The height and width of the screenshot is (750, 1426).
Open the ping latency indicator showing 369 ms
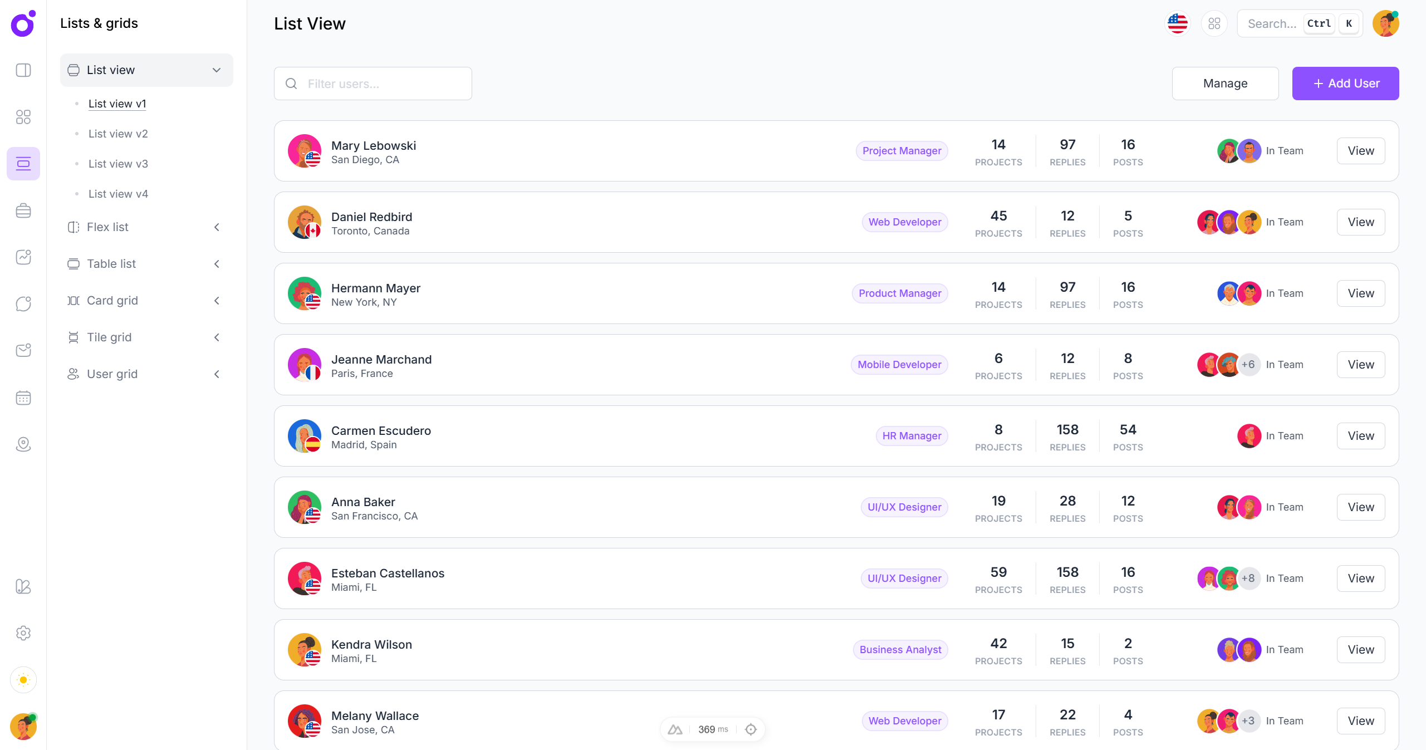coord(712,728)
